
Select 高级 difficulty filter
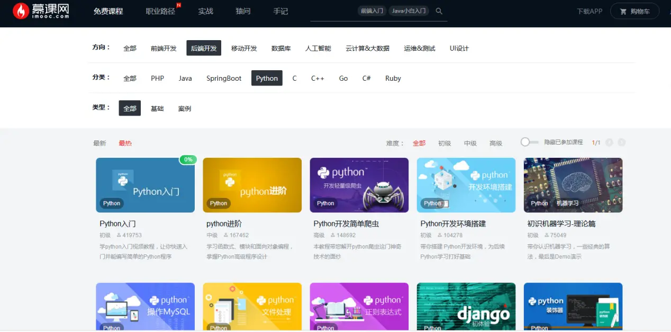click(x=496, y=143)
